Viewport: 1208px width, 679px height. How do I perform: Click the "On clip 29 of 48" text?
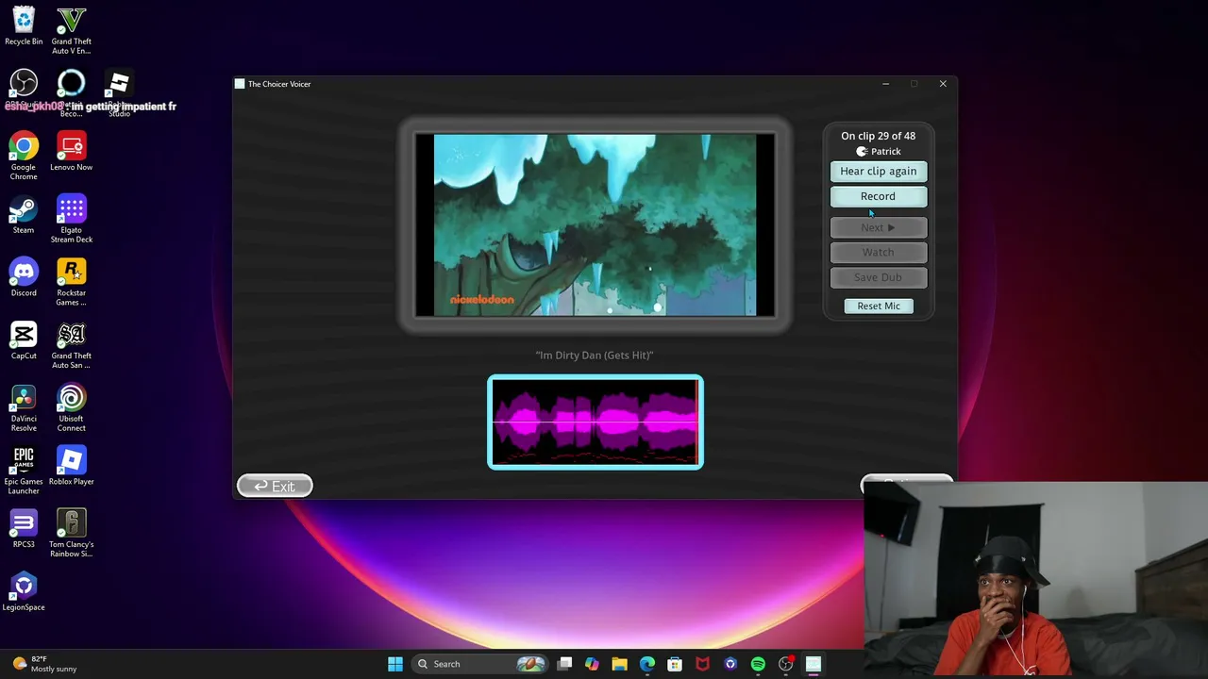878,136
